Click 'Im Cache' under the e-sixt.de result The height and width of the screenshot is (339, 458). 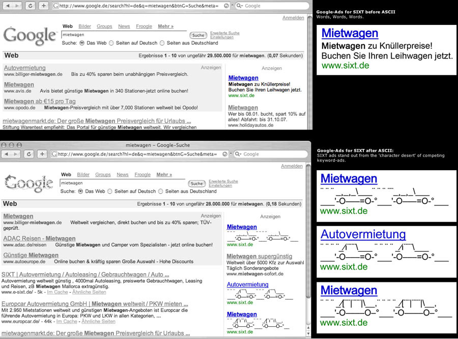(58, 292)
